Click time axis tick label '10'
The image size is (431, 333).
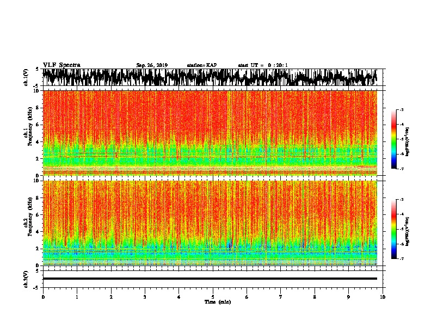[383, 297]
